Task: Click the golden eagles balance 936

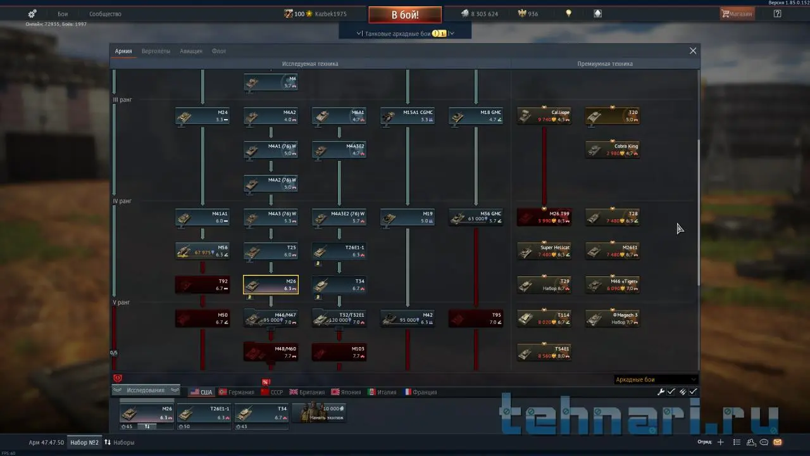Action: (528, 13)
